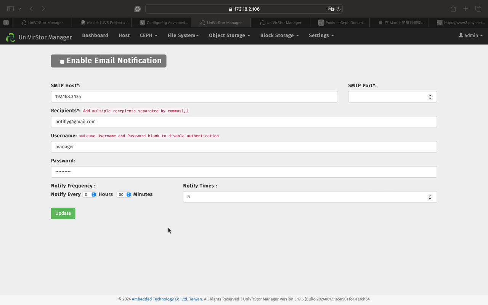Click the page reload icon
This screenshot has height=305, width=488.
(338, 9)
